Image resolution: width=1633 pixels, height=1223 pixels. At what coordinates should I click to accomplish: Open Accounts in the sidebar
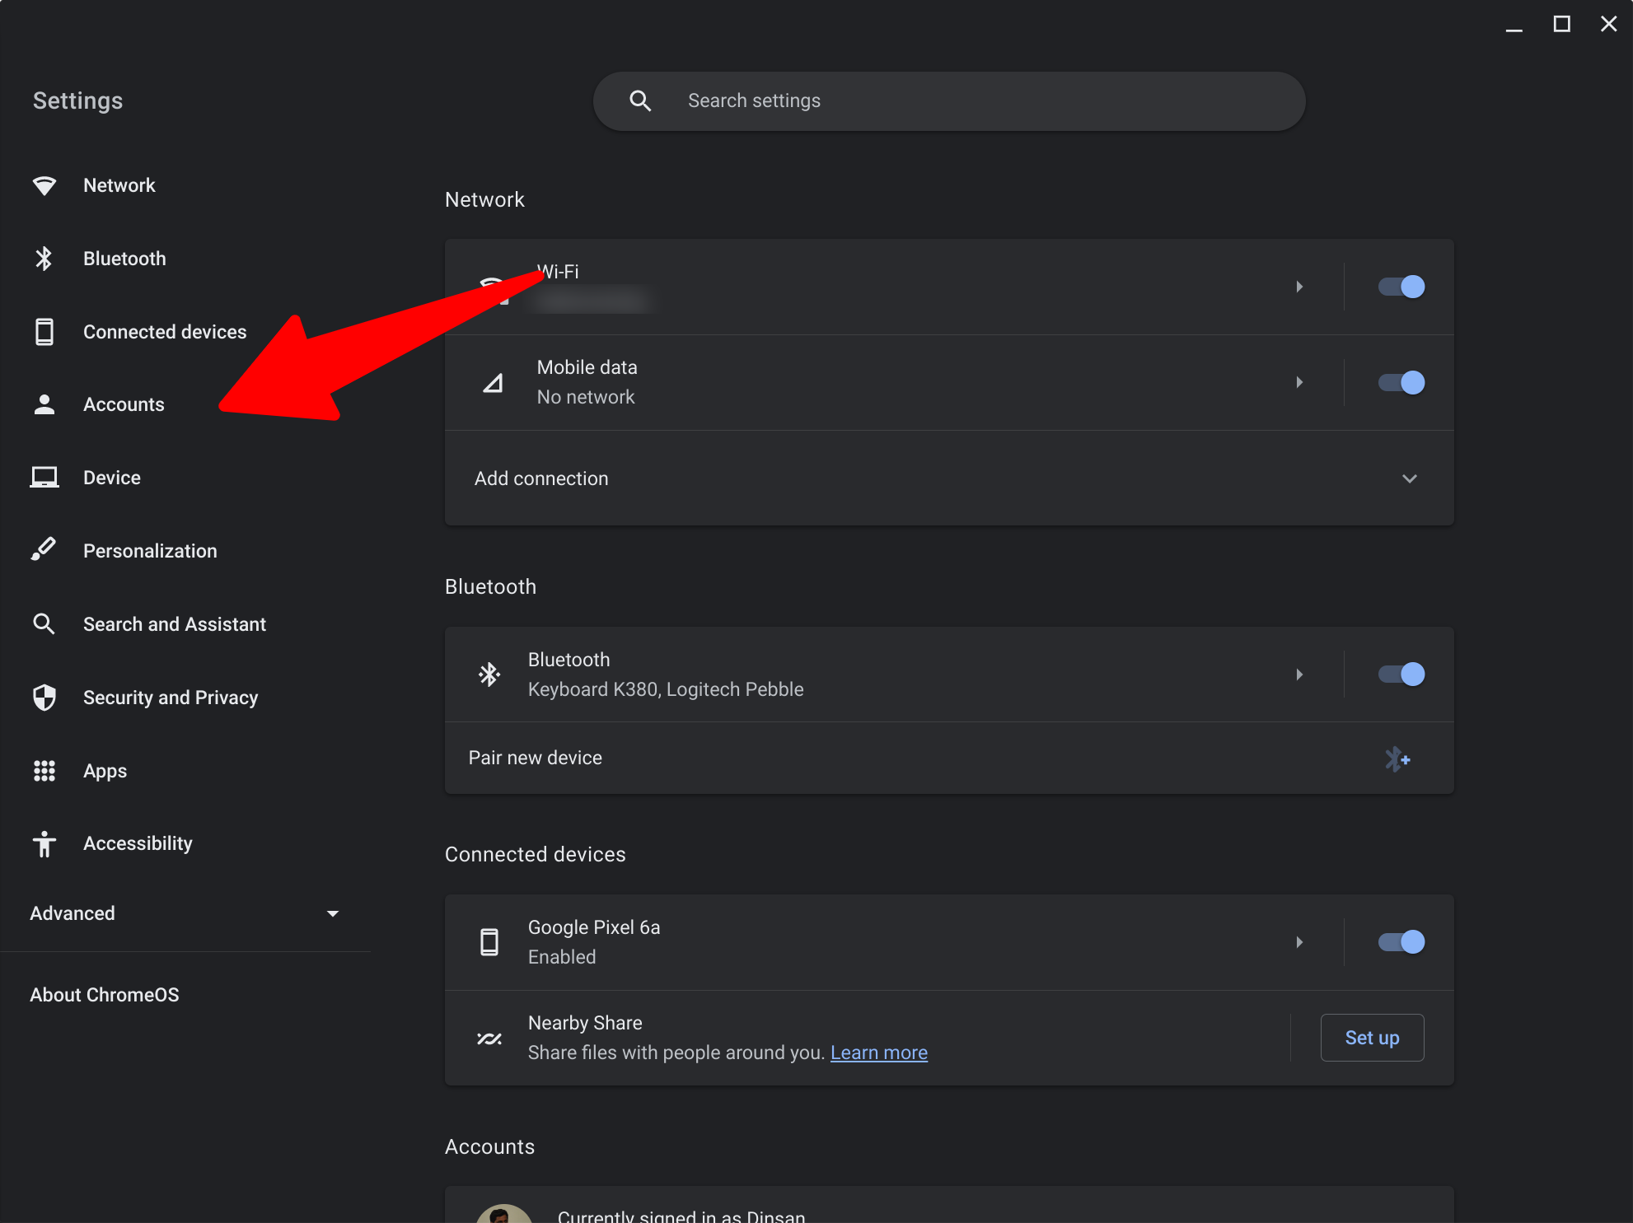(x=124, y=404)
